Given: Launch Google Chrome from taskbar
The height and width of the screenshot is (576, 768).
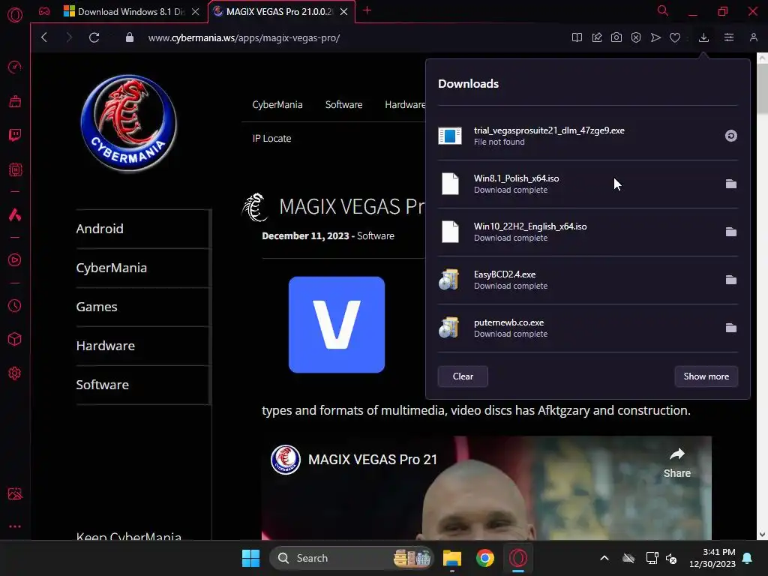Looking at the screenshot, I should click(x=485, y=558).
